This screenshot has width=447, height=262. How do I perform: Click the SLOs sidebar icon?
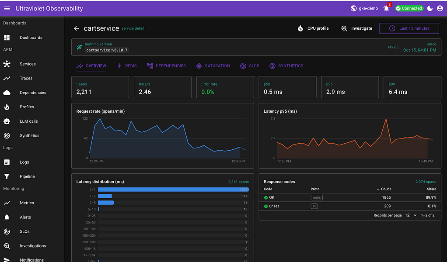pyautogui.click(x=7, y=231)
